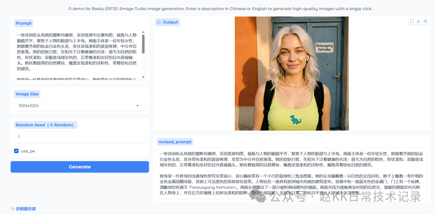Click the 示例提示词 examples heading

tap(25, 209)
